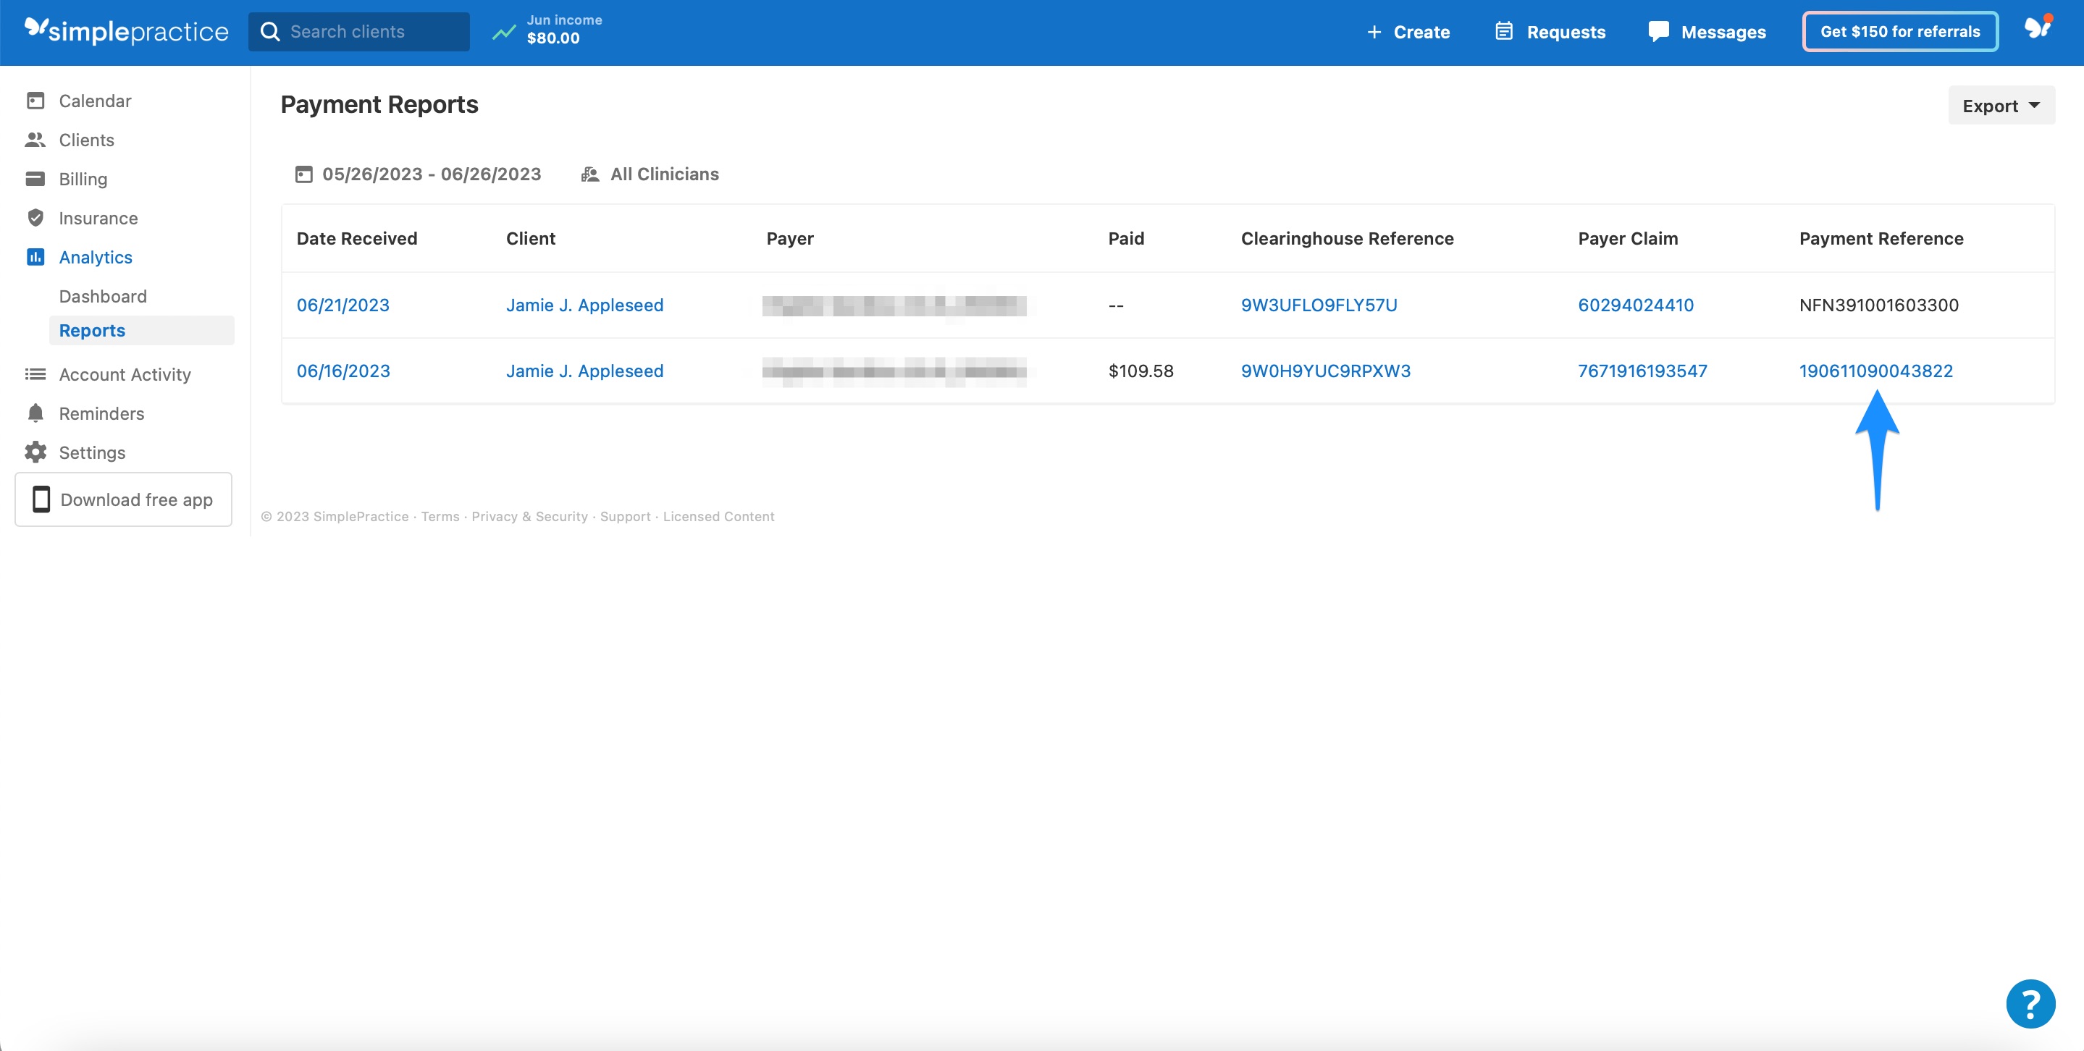The width and height of the screenshot is (2084, 1051).
Task: Click the Messages chat bubble icon
Action: pyautogui.click(x=1658, y=30)
